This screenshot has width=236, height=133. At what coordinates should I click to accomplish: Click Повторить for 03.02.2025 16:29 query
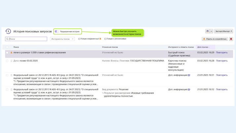coord(222,52)
